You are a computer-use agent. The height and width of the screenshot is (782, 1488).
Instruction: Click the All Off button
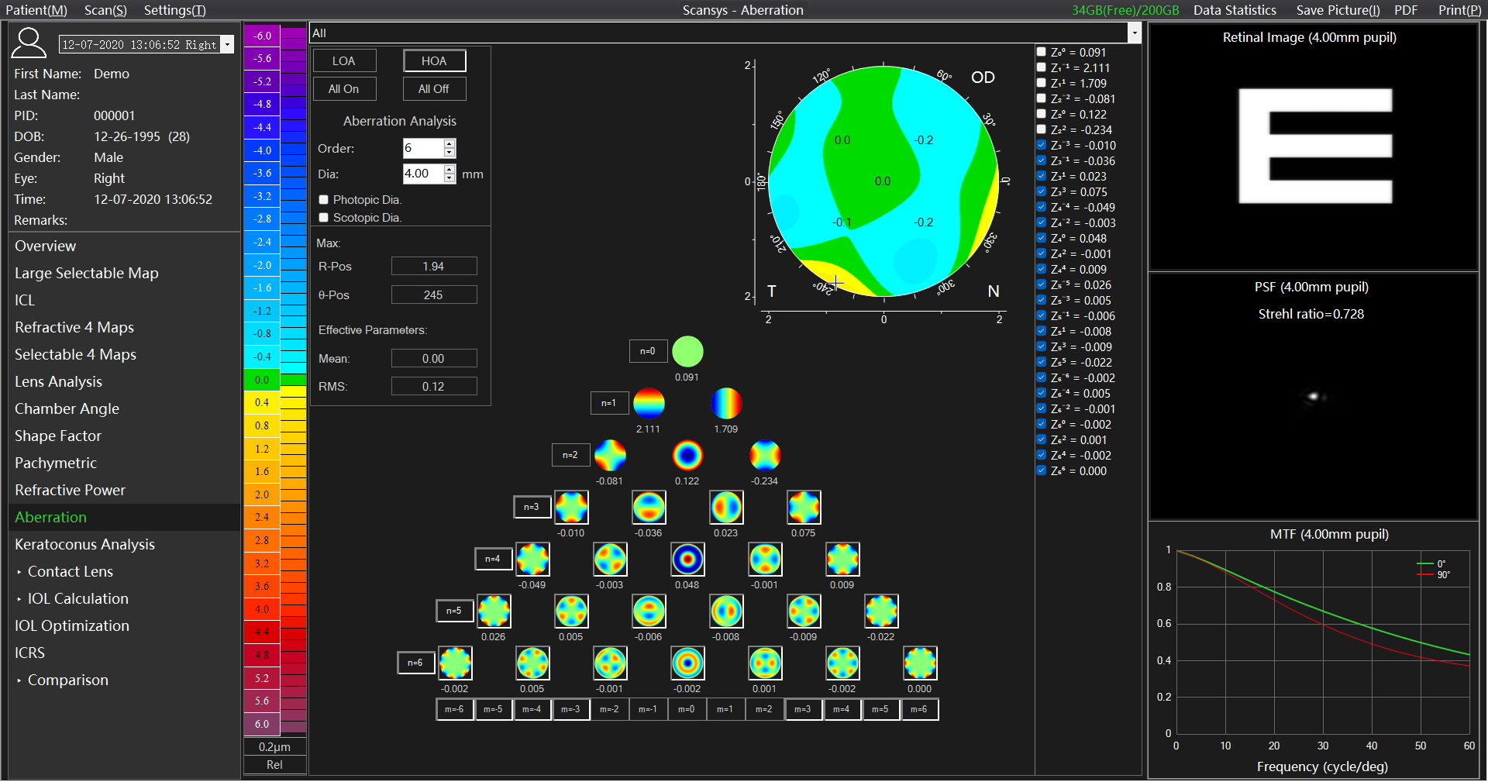point(434,89)
